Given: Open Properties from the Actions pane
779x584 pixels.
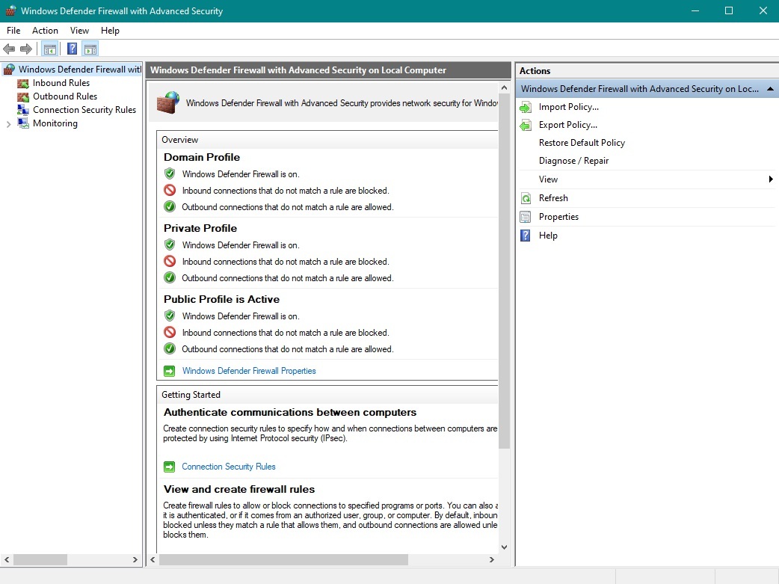Looking at the screenshot, I should point(558,217).
